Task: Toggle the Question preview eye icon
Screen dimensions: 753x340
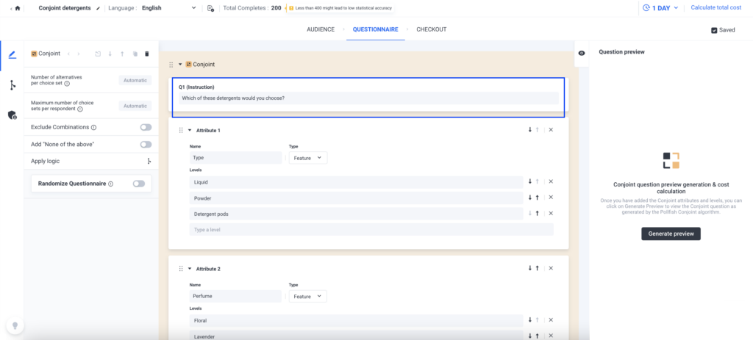Action: tap(582, 53)
